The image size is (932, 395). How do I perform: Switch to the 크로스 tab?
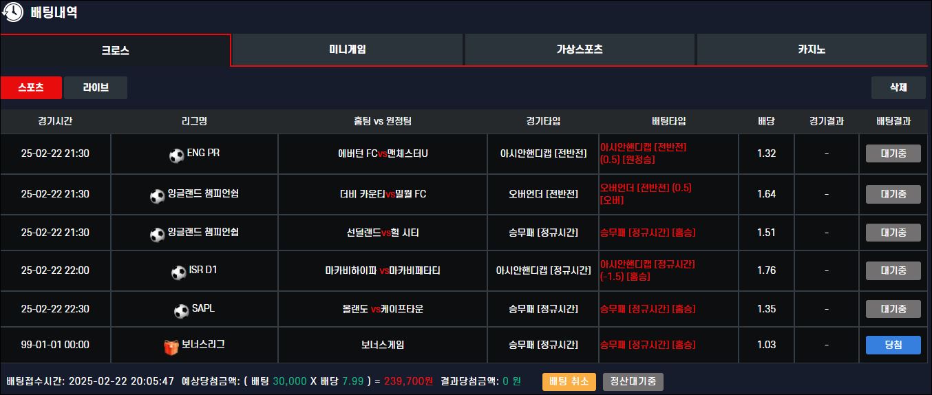tap(115, 50)
